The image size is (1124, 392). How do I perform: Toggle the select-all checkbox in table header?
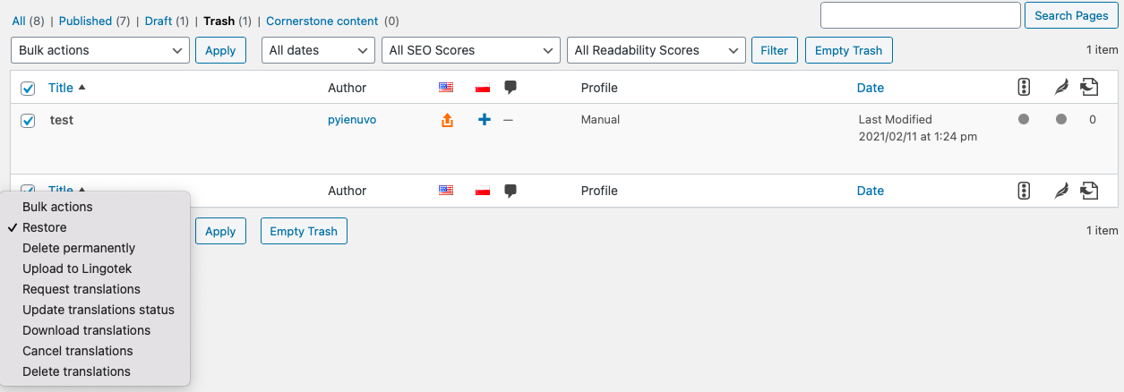[x=28, y=88]
